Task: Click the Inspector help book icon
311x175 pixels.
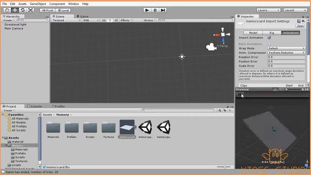Action: point(299,21)
